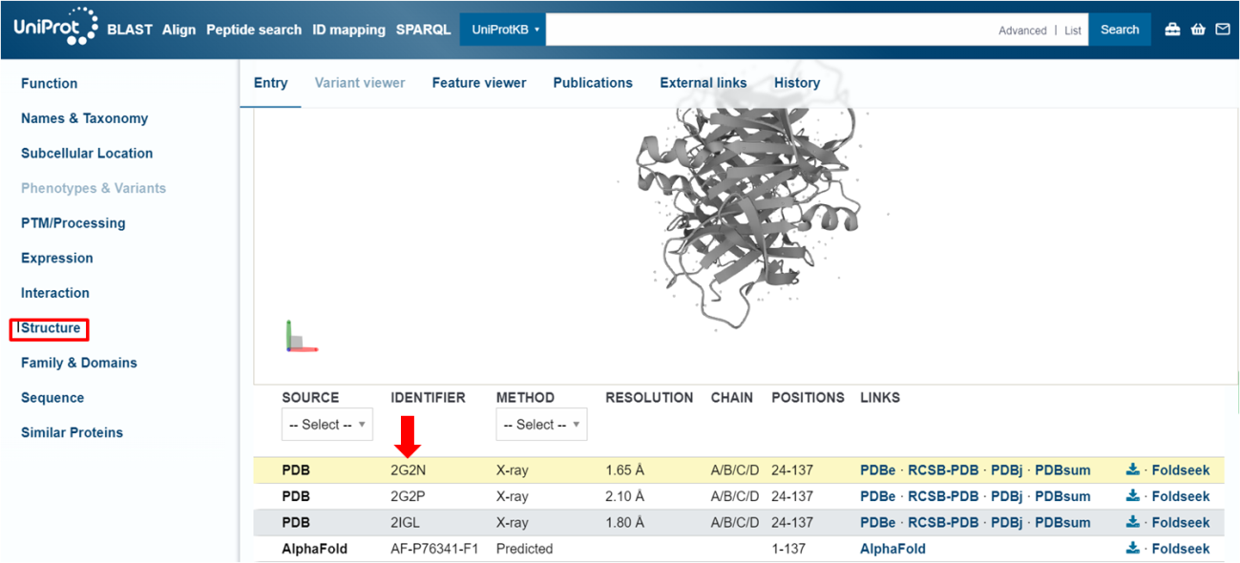Open PDBj link for 2G2N
This screenshot has height=563, width=1240.
1007,470
